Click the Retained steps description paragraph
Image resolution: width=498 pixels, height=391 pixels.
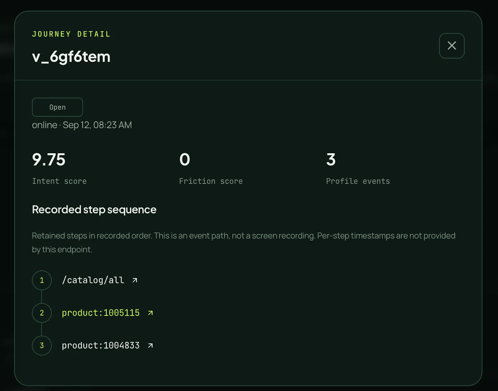coord(244,243)
